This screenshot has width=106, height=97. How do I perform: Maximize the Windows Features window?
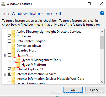89,4
